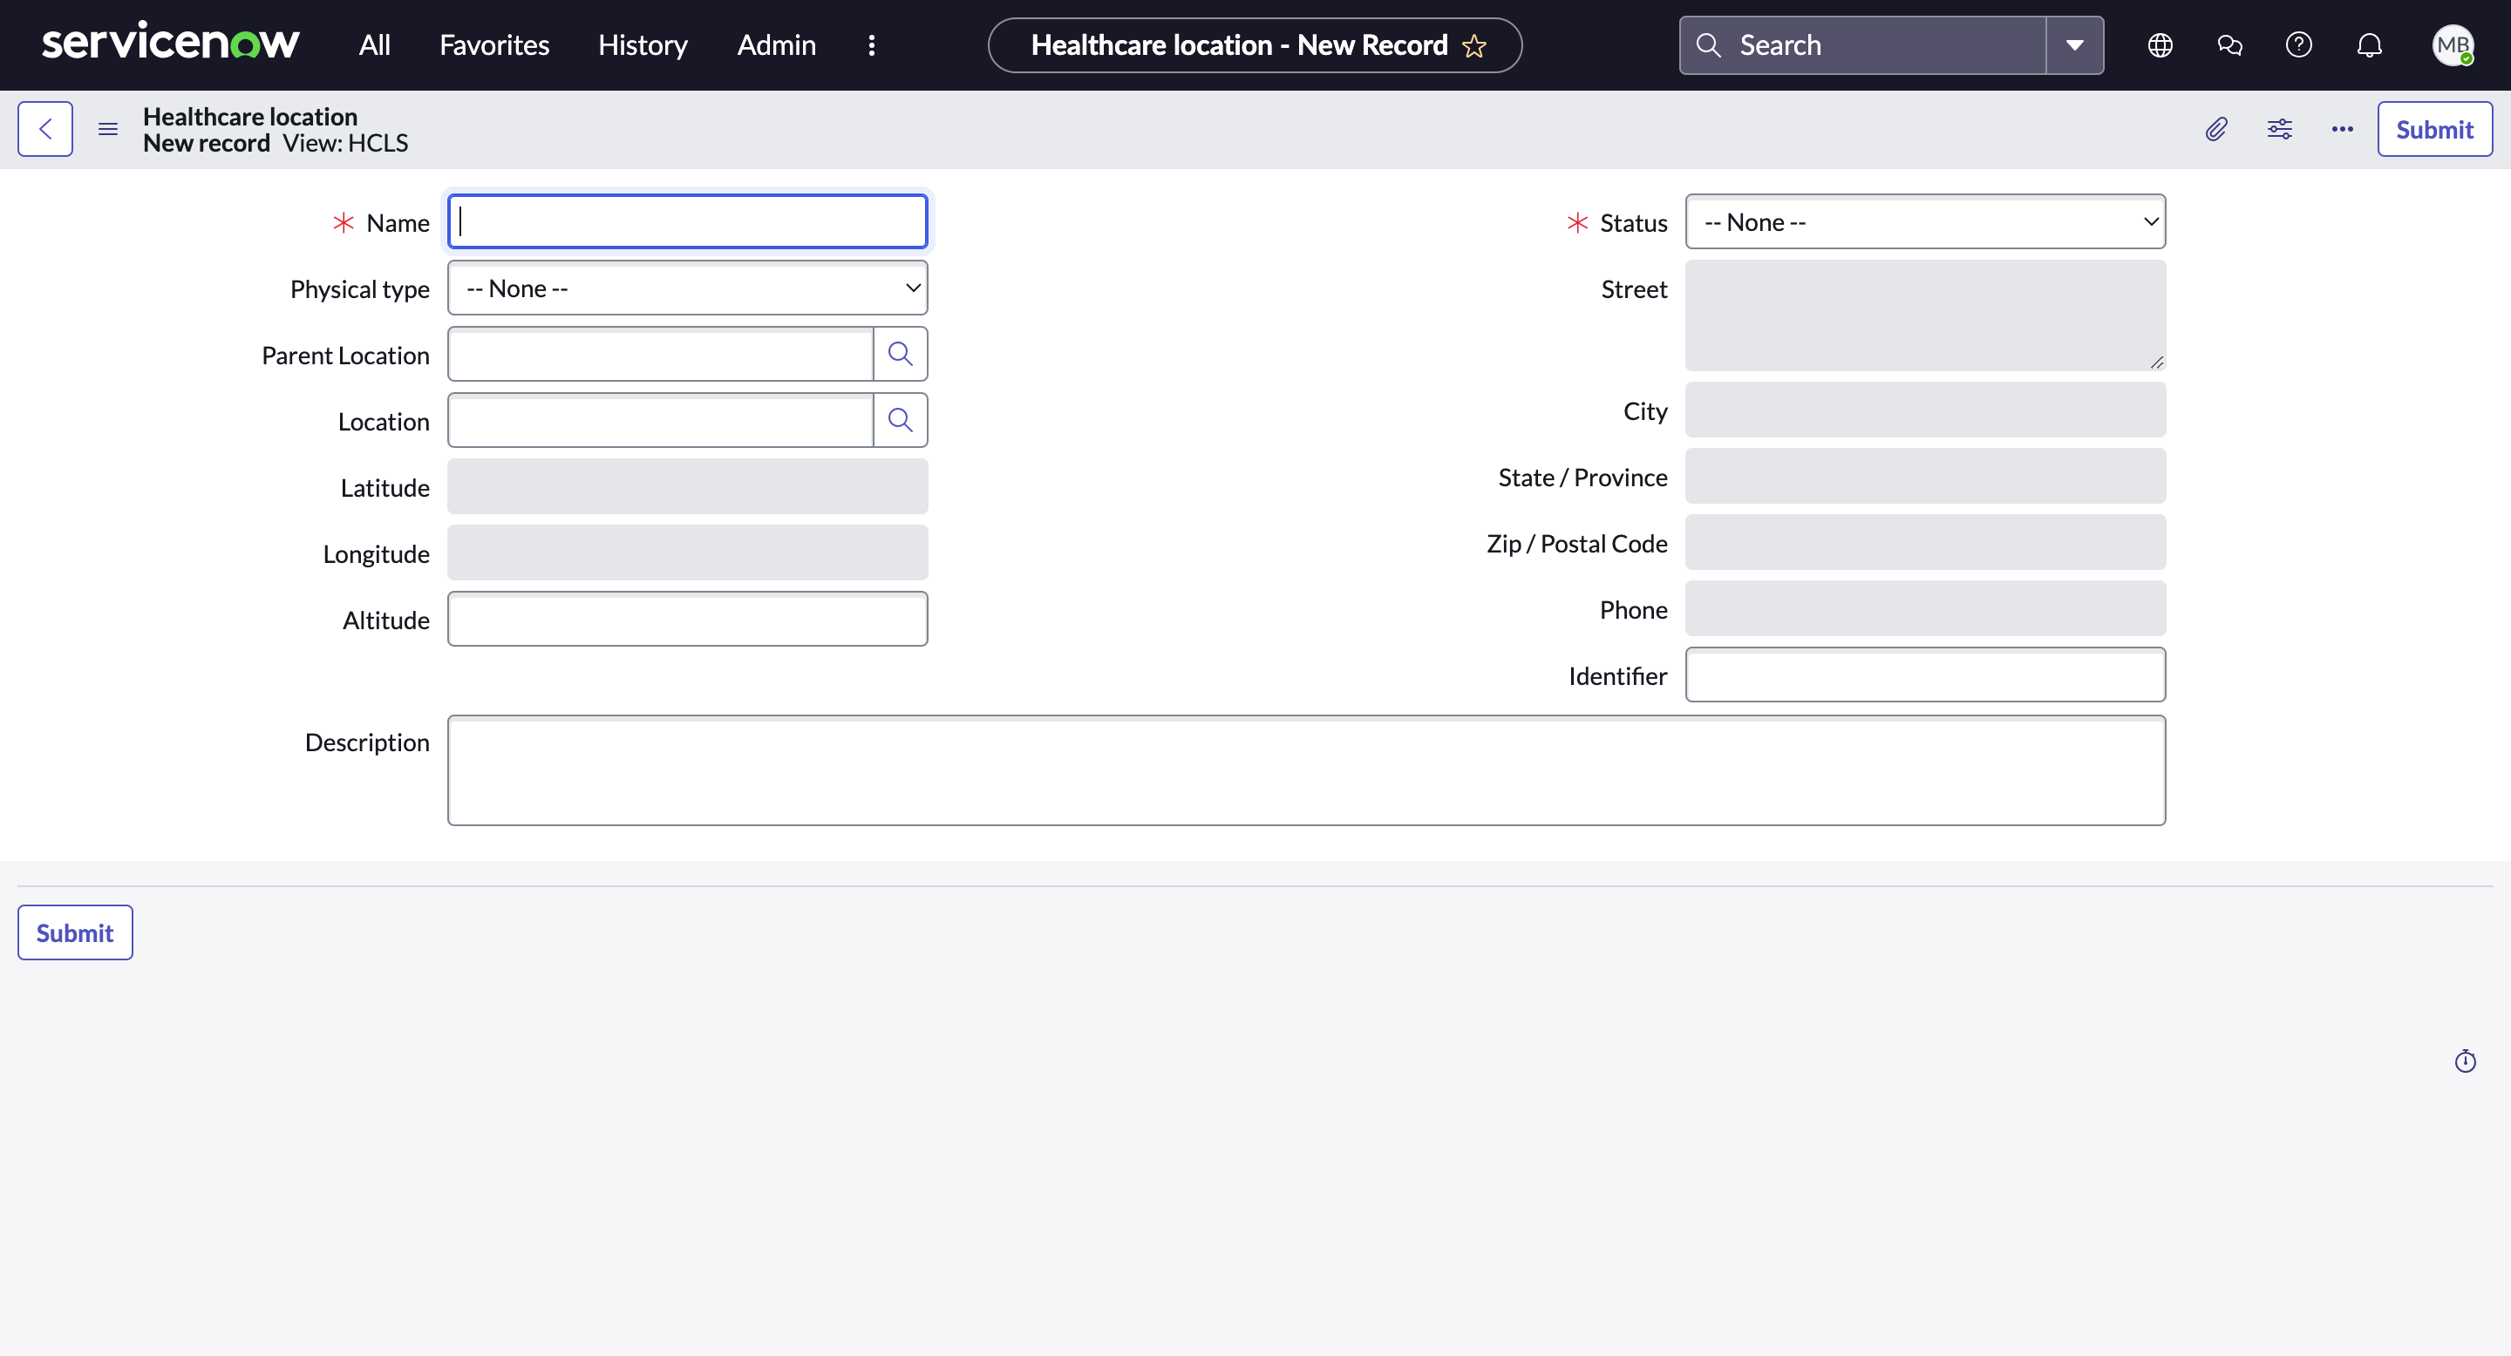Open the more menus kebab icon
Screen dimensions: 2511x1356
(872, 44)
